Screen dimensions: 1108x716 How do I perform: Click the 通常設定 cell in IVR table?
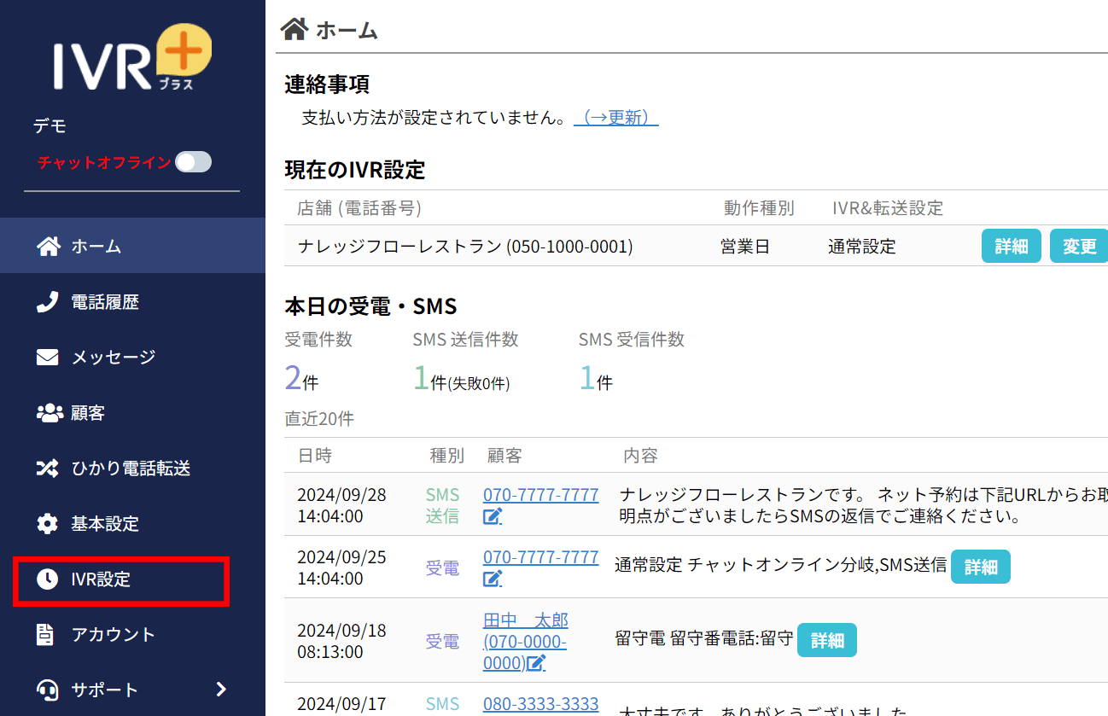pos(862,247)
